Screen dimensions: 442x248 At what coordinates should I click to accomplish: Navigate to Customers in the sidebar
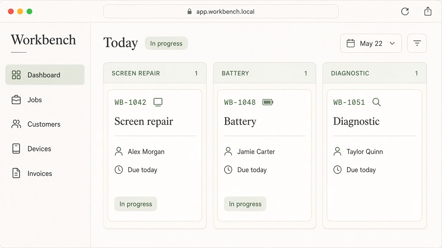[x=45, y=124]
